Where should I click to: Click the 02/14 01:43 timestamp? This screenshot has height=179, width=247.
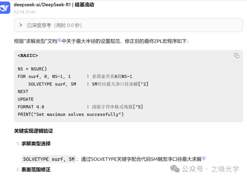(x=24, y=12)
